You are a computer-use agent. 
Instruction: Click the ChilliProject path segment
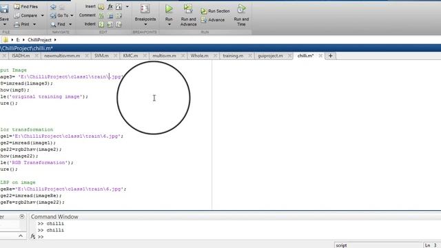pos(39,40)
